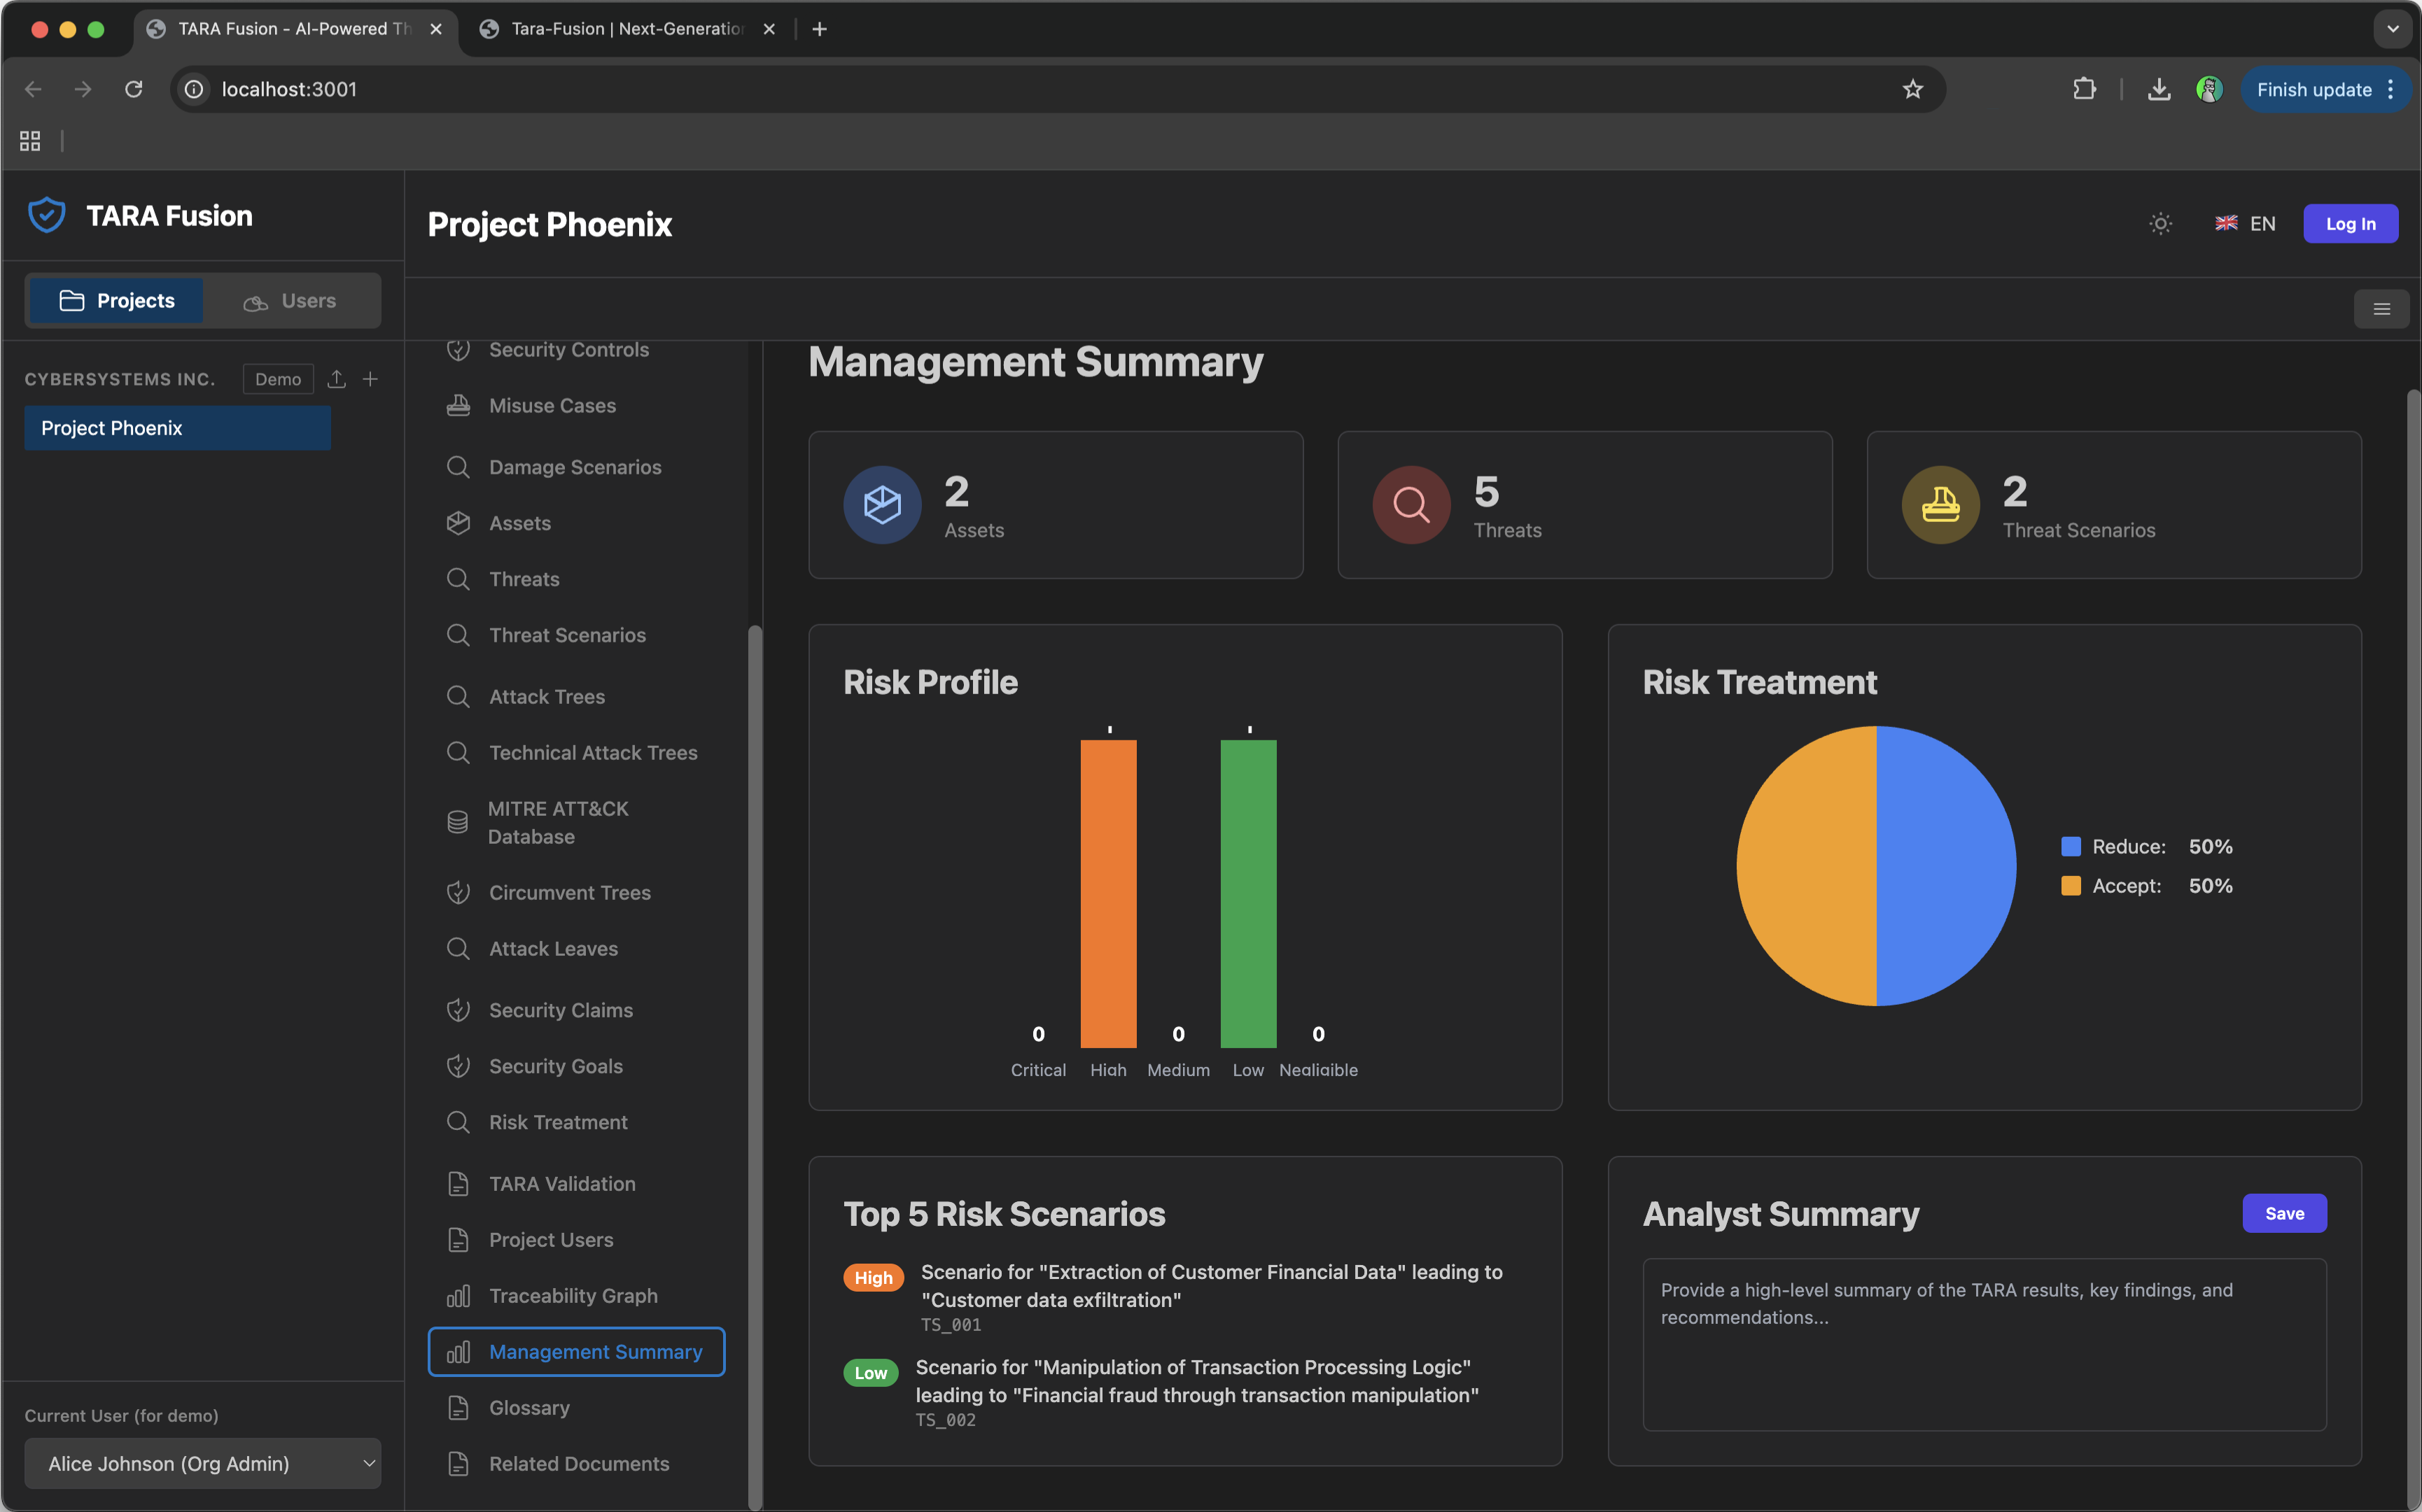The image size is (2422, 1512).
Task: Switch to the Users view
Action: click(x=290, y=301)
